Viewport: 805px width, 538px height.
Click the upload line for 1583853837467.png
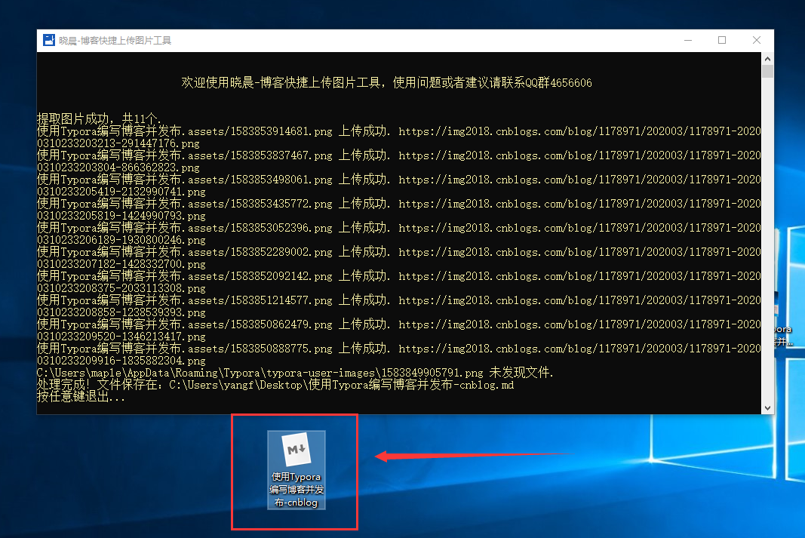point(399,155)
